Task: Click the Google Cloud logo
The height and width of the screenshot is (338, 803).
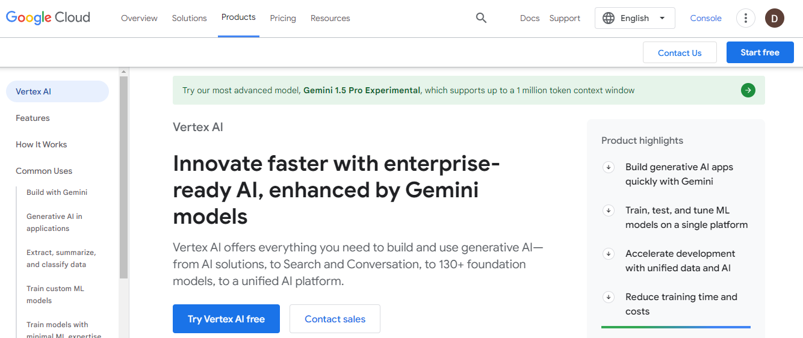Action: click(x=48, y=18)
